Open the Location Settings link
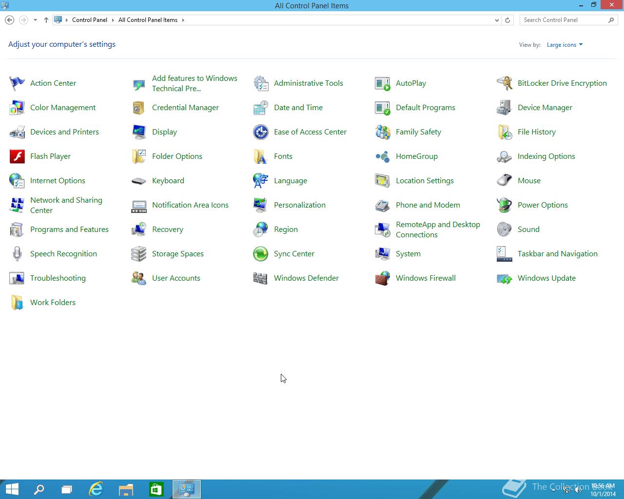624x499 pixels. (x=425, y=181)
